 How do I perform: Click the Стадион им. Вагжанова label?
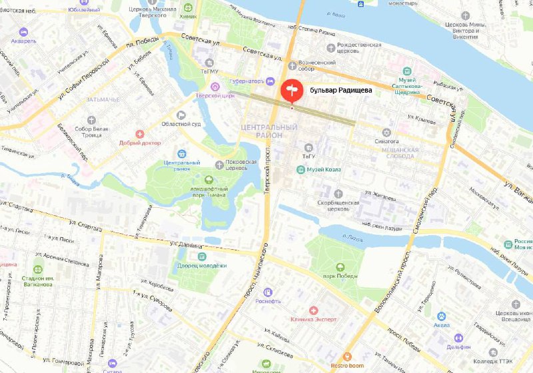[x=38, y=281]
